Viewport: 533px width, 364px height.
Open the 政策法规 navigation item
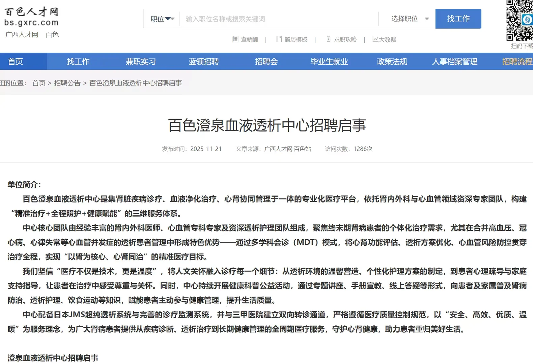pos(392,62)
